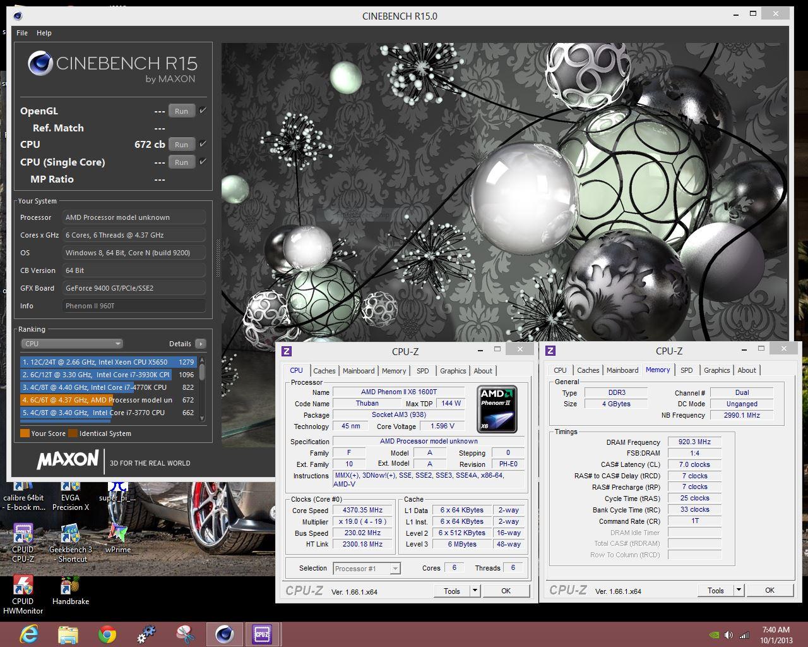808x647 pixels.
Task: Click the Your Score orange legend swatch
Action: coord(25,433)
